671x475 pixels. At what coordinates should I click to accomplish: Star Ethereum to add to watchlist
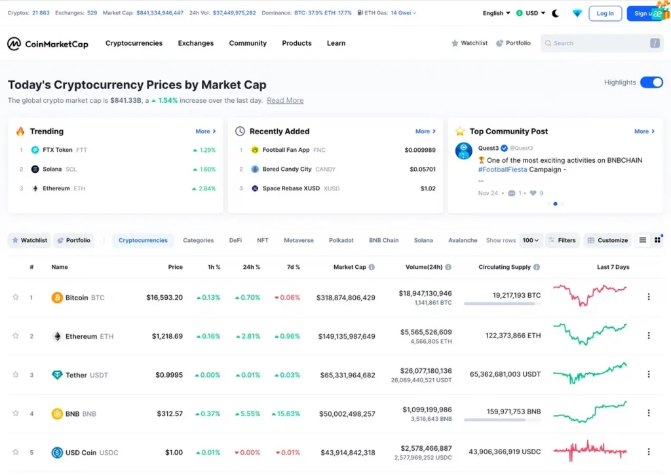[x=16, y=336]
